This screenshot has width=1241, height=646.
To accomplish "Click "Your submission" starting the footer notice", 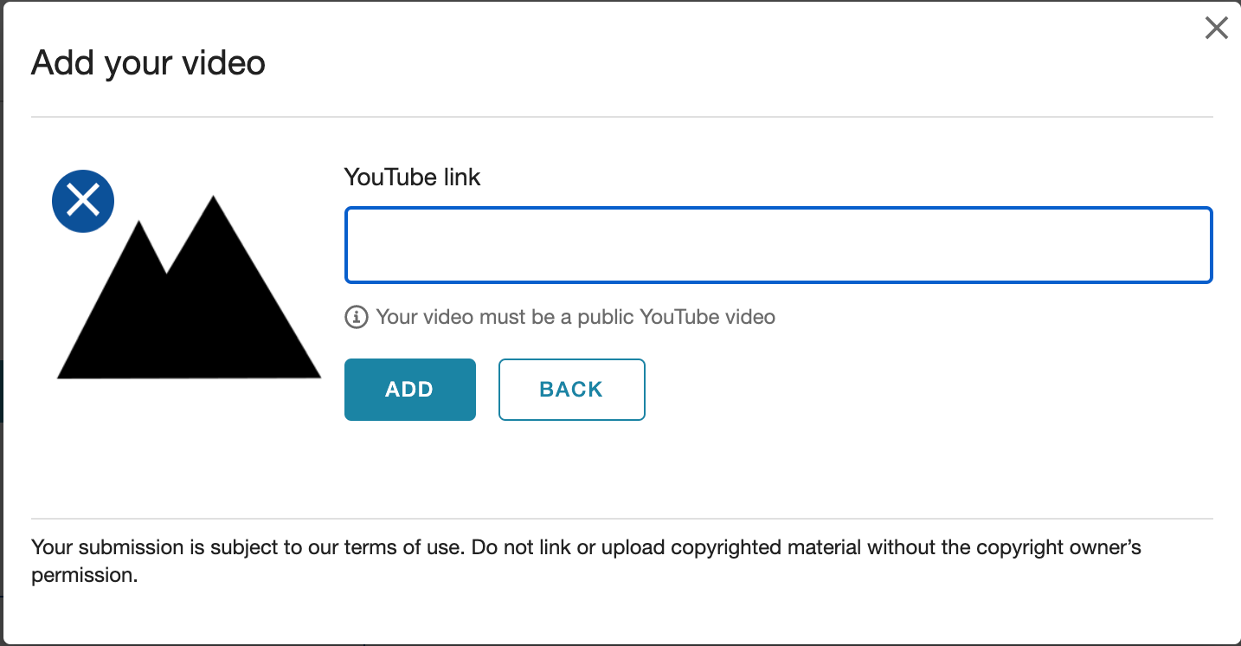I will point(95,547).
